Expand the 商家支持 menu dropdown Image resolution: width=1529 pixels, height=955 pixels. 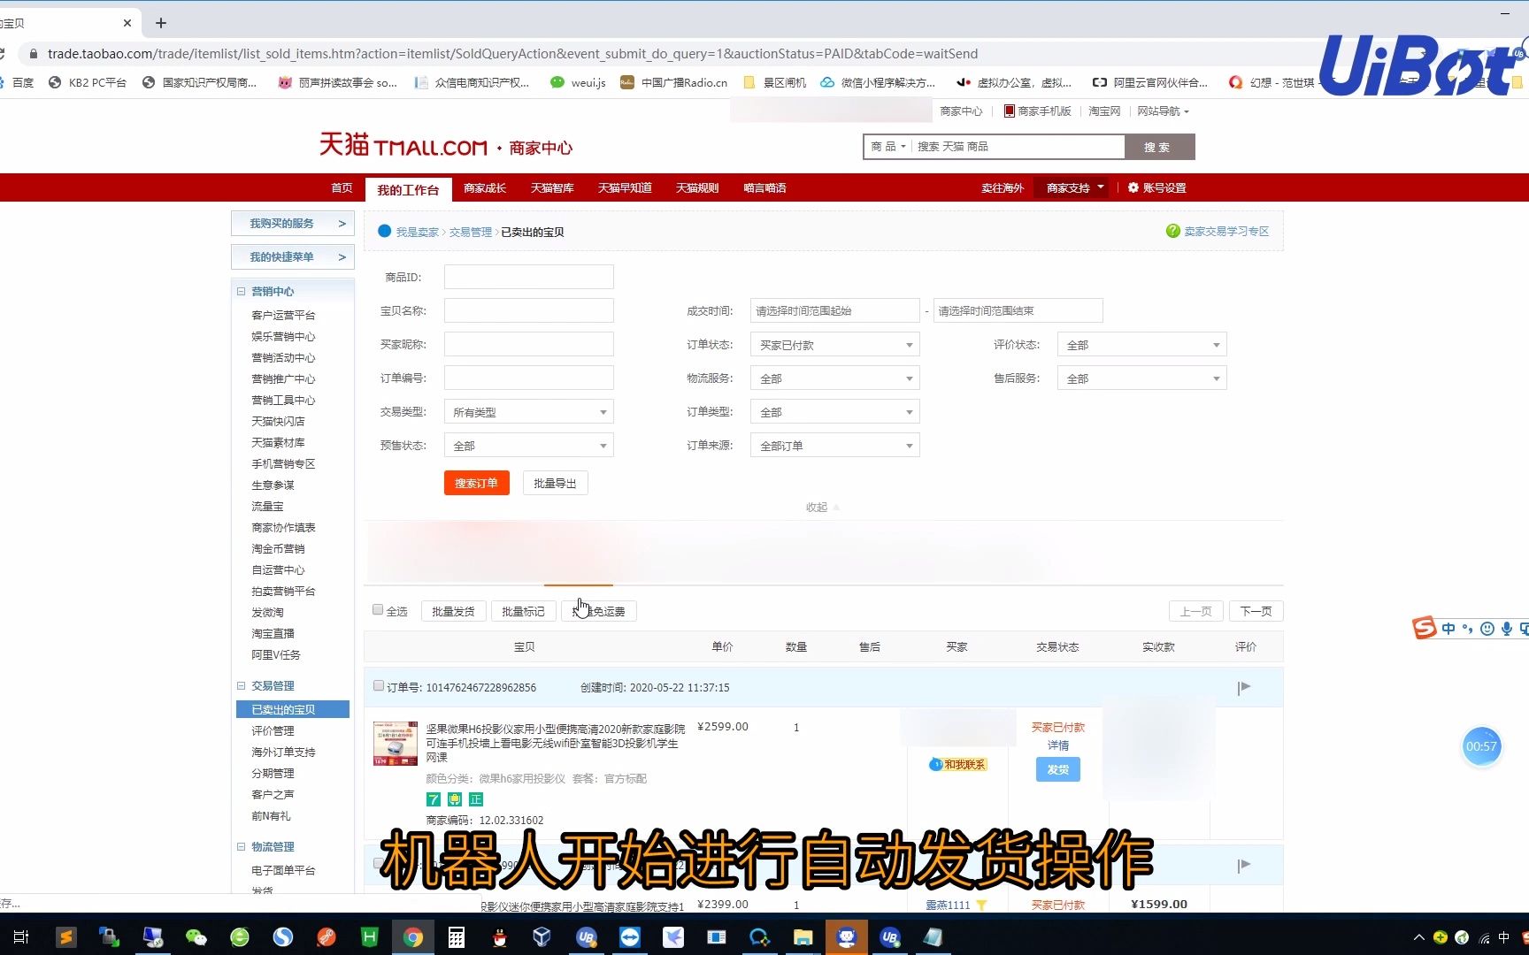tap(1071, 187)
